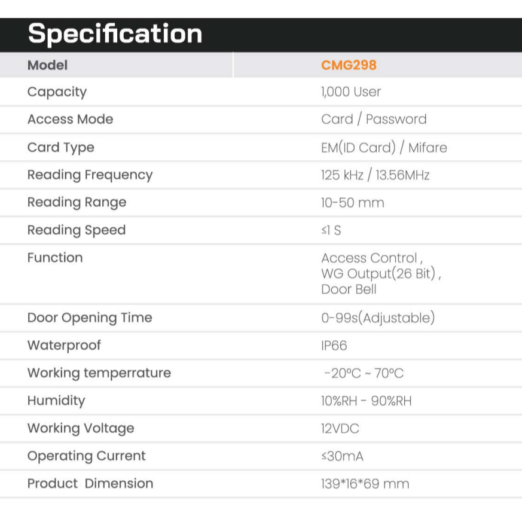Select the Card / Password value
The height and width of the screenshot is (522, 522).
click(374, 119)
